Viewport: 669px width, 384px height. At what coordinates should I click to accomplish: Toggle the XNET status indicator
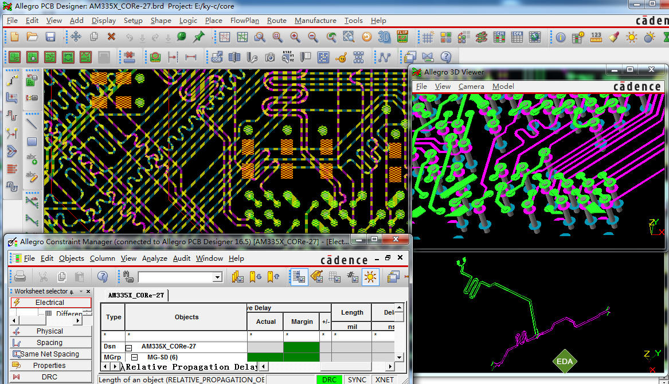coord(385,379)
